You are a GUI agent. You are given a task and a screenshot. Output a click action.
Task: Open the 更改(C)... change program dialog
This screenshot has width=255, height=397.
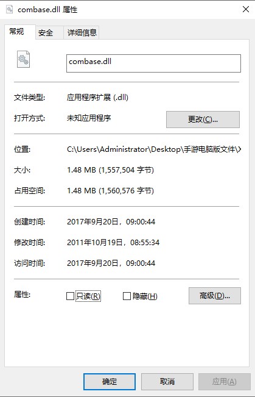tap(203, 120)
